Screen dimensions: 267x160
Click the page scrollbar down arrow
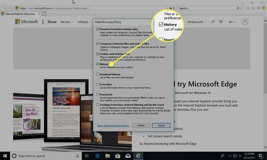tap(265, 147)
